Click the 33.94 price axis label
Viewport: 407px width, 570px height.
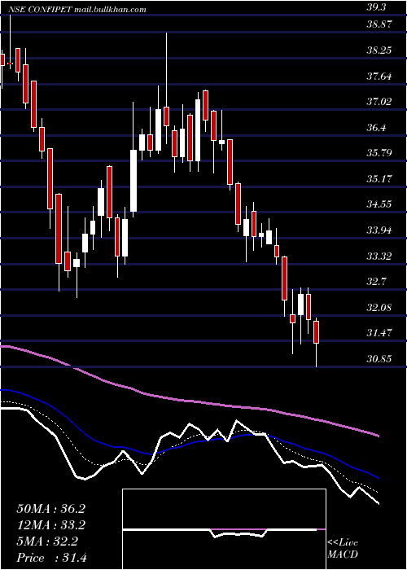[x=379, y=230]
